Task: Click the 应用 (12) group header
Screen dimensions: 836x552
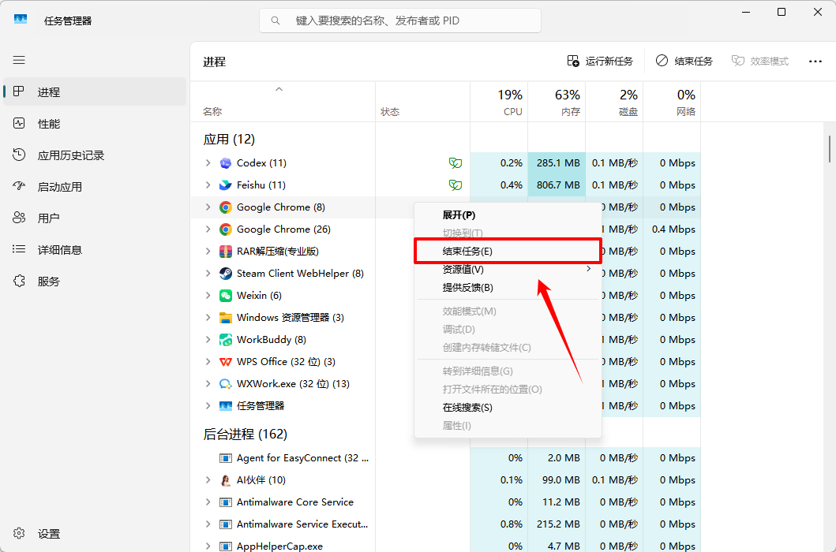Action: (x=229, y=140)
